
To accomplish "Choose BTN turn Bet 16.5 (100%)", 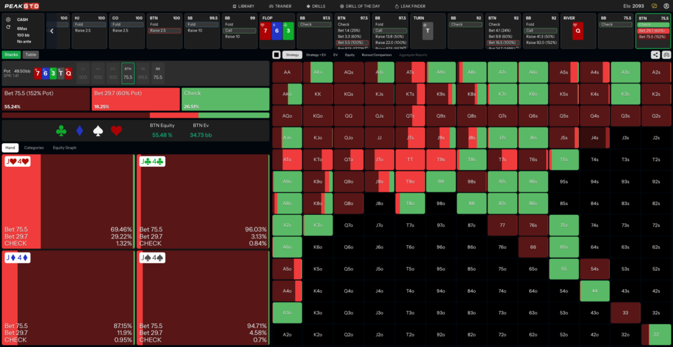I will [503, 43].
